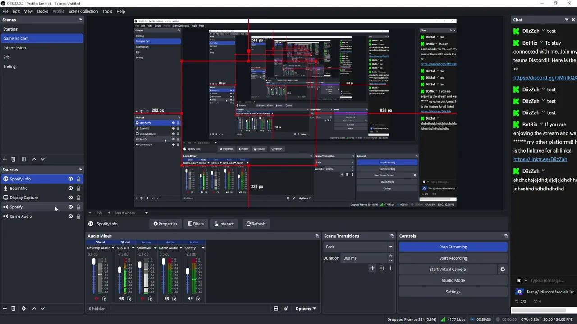Open advanced audio properties gears icon
The height and width of the screenshot is (324, 577).
[x=286, y=308]
